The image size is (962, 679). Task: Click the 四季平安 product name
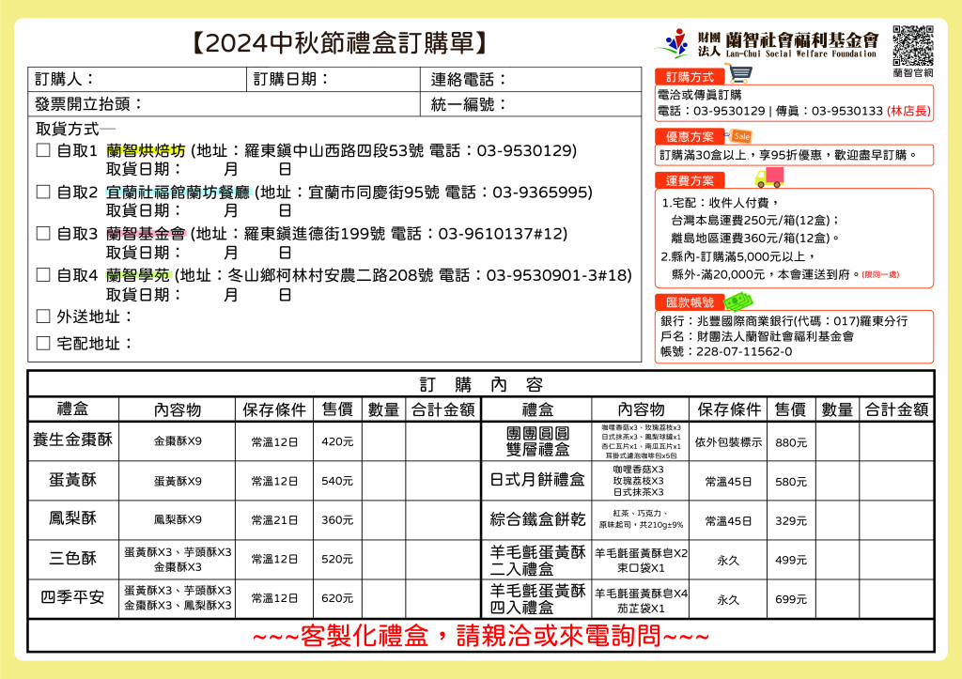point(73,596)
